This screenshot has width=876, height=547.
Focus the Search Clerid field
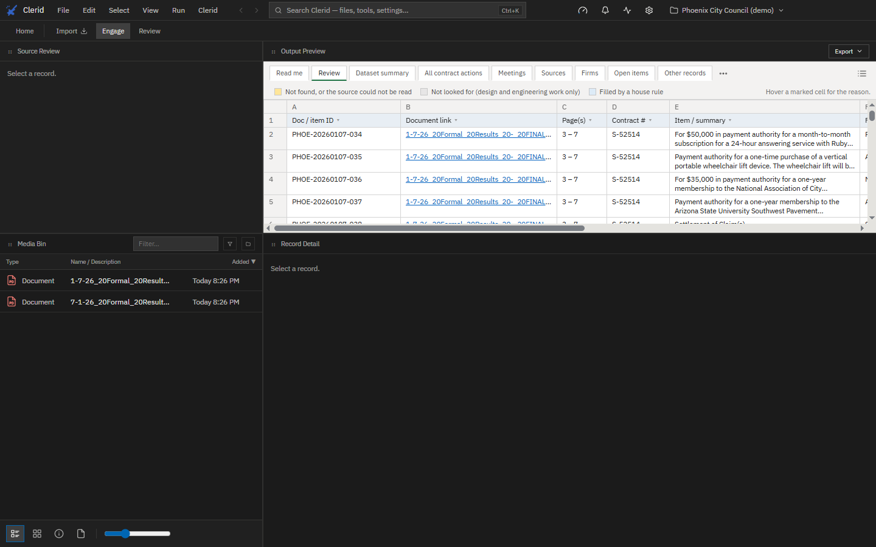397,10
